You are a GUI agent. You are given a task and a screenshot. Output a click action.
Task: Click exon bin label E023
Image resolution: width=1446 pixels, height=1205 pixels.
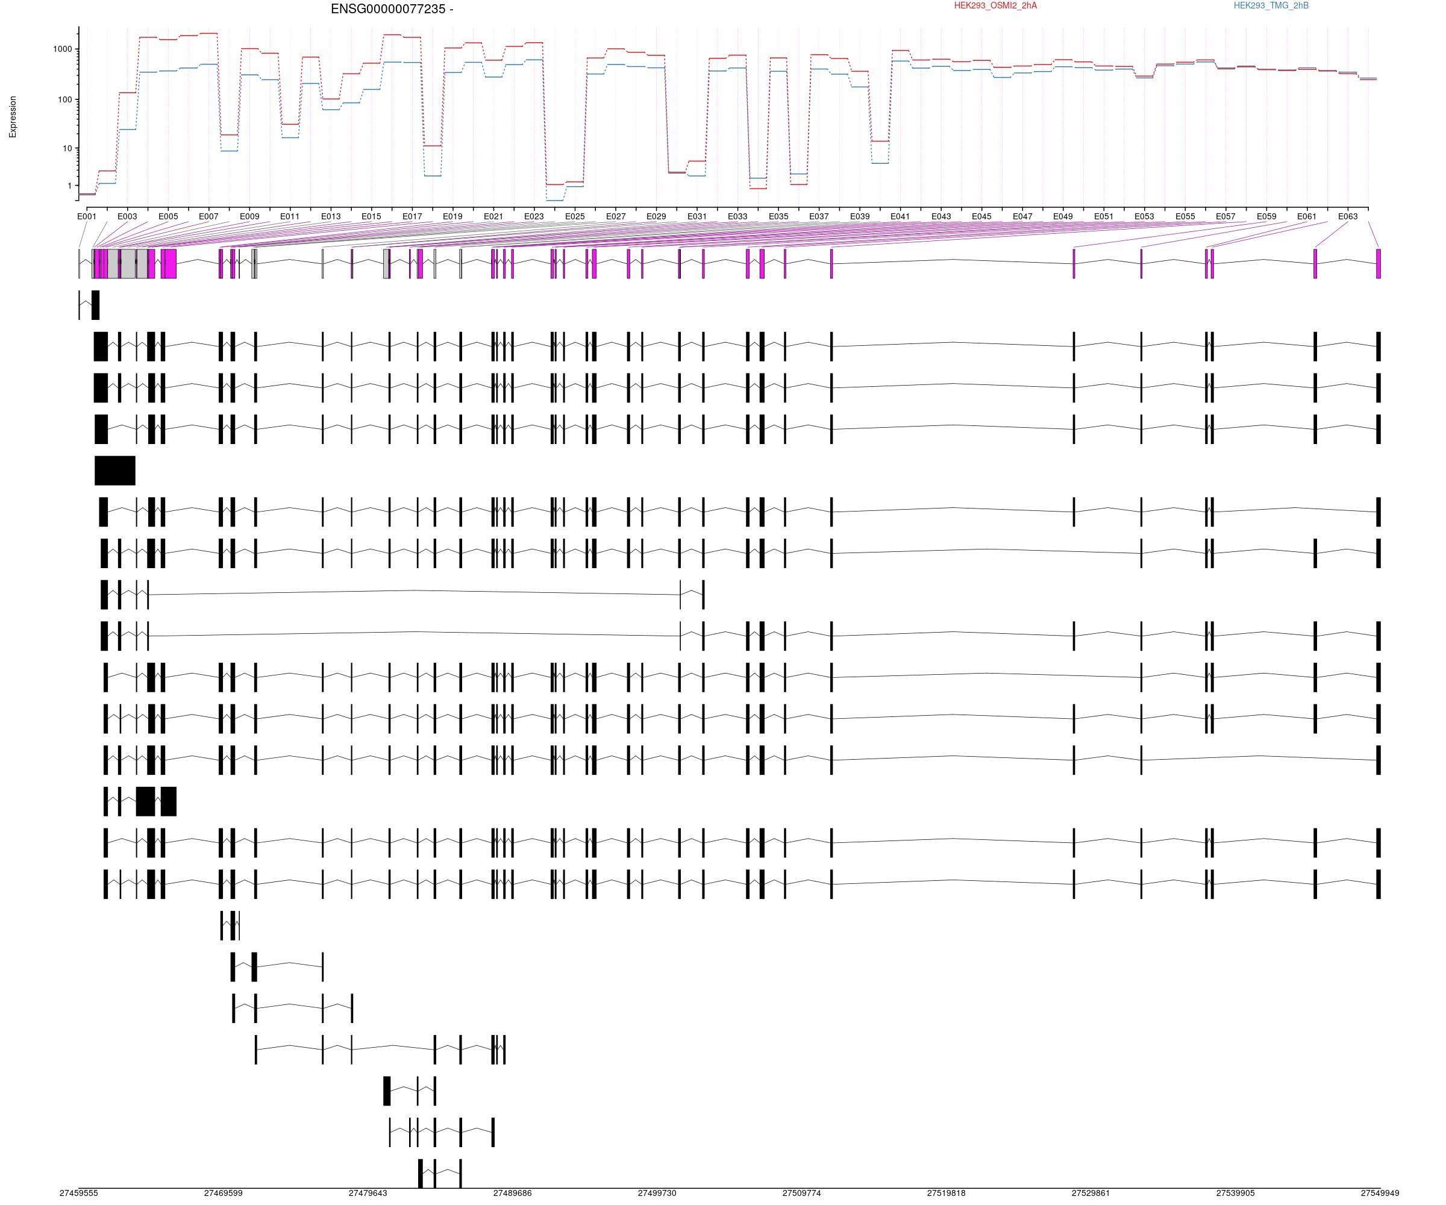coord(534,216)
